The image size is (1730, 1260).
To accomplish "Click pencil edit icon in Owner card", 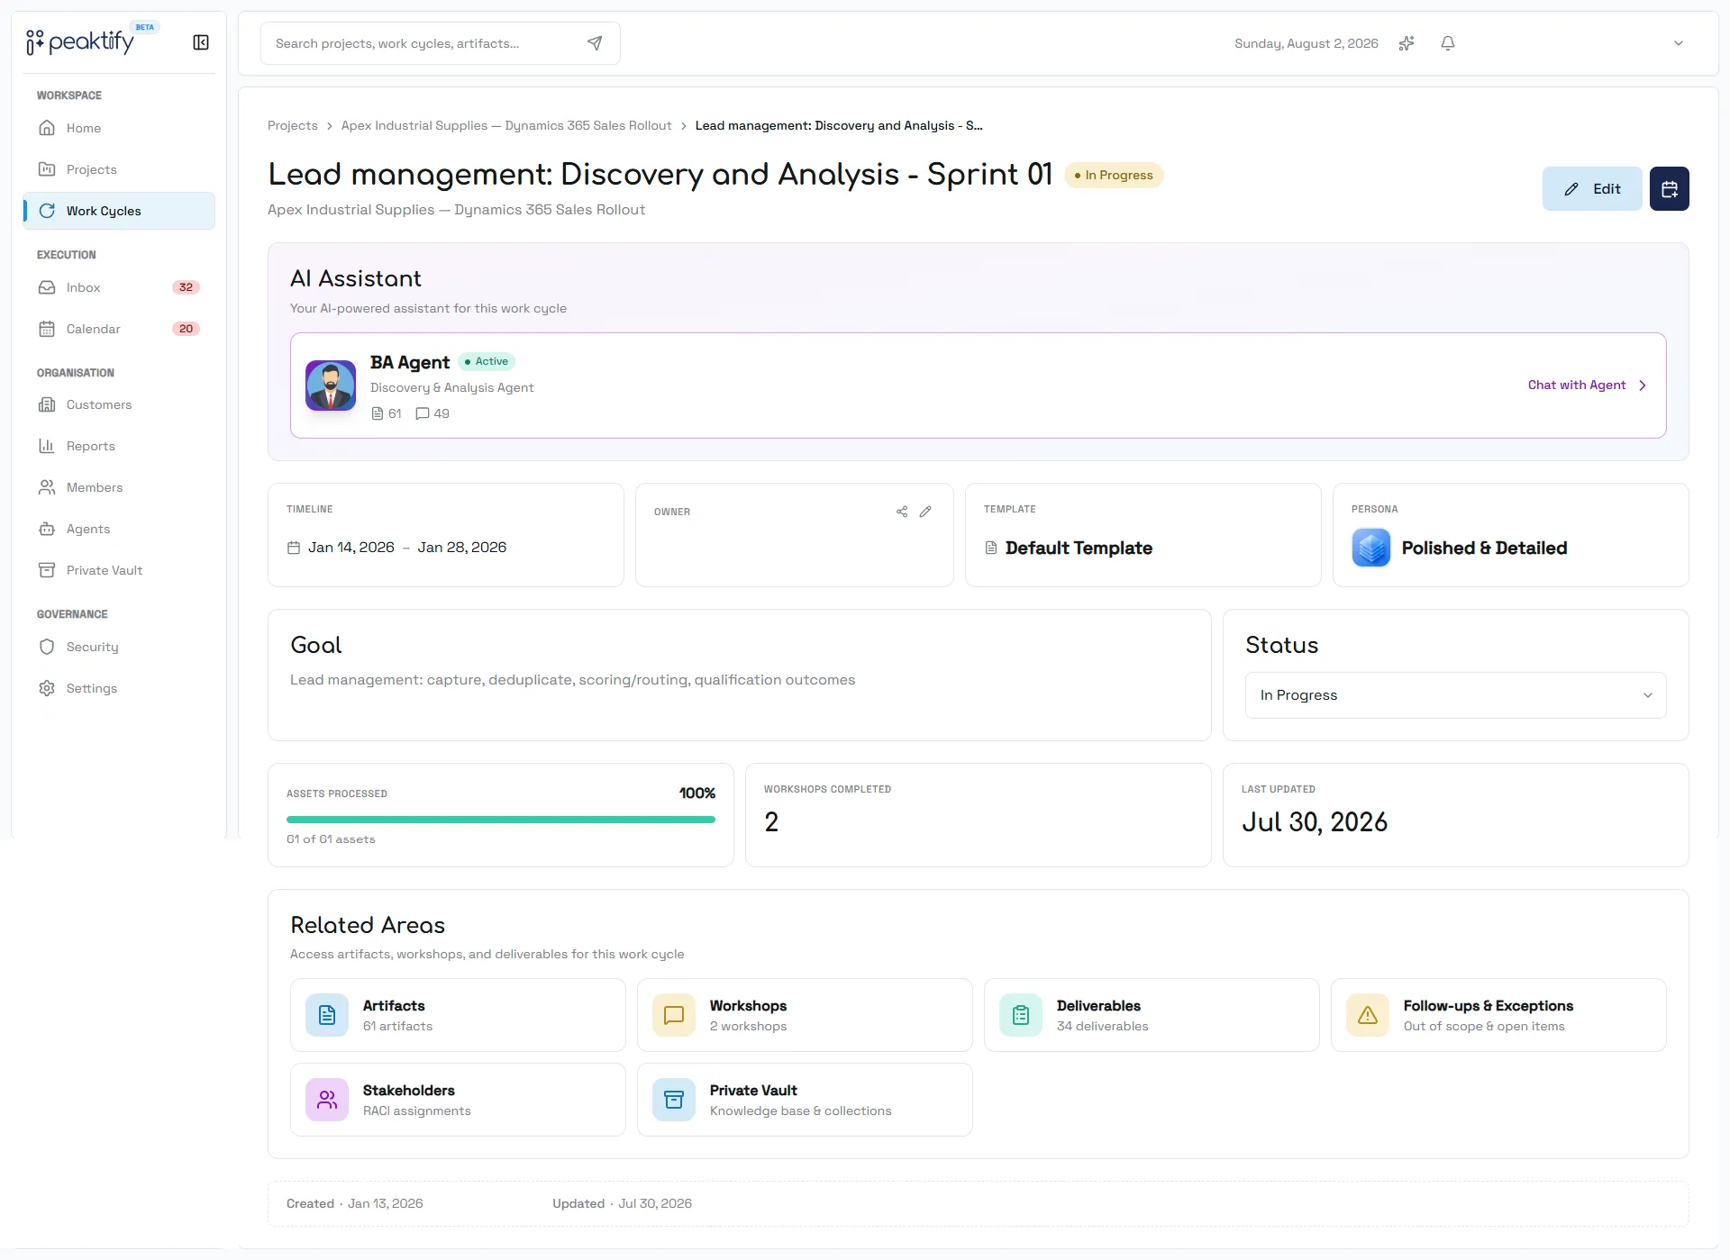I will 925,512.
